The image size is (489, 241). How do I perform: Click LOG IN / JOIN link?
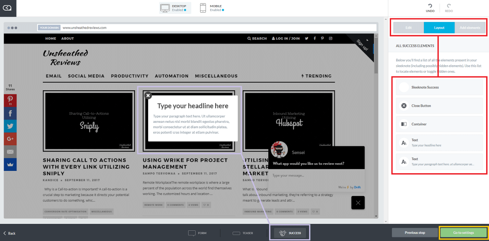coord(286,39)
